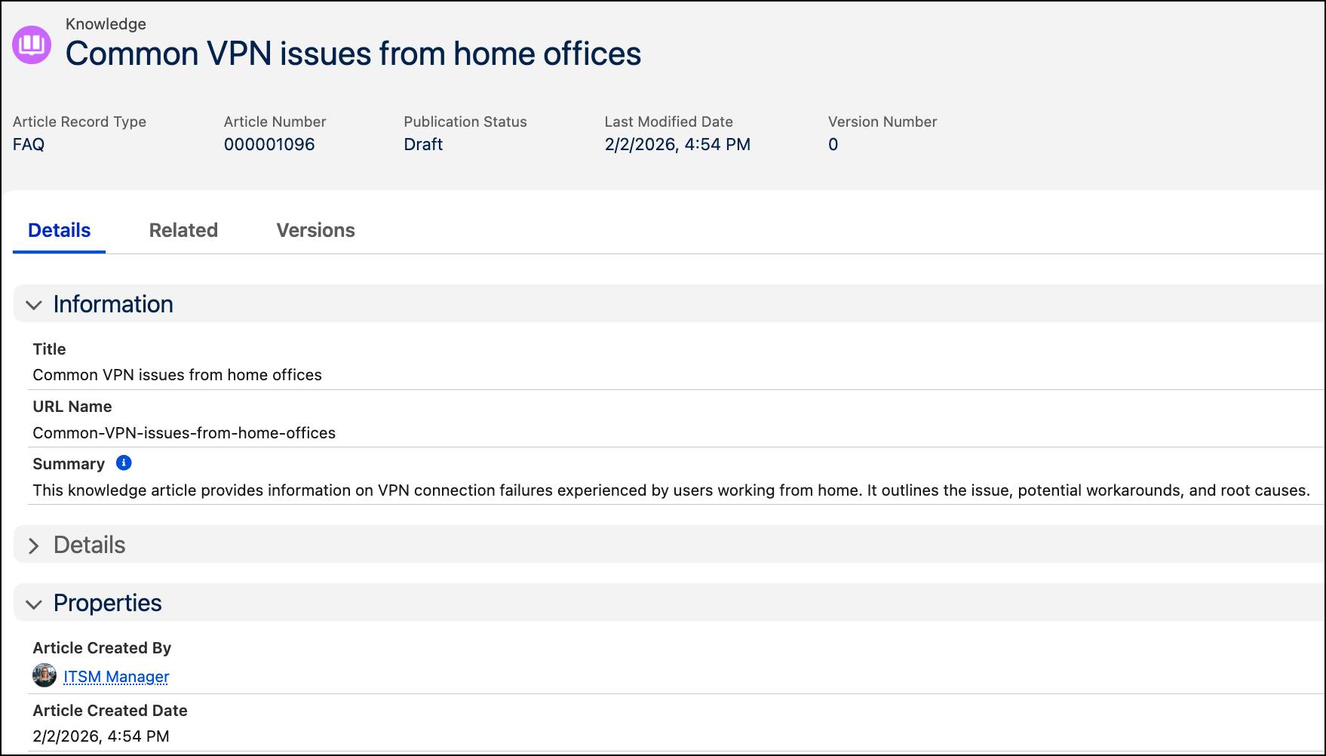Select the Details tab
The image size is (1326, 756).
pos(59,230)
